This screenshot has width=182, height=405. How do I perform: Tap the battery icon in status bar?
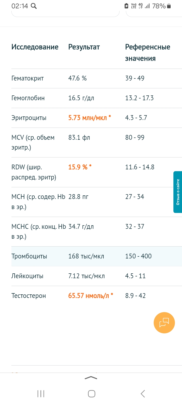coord(169,6)
